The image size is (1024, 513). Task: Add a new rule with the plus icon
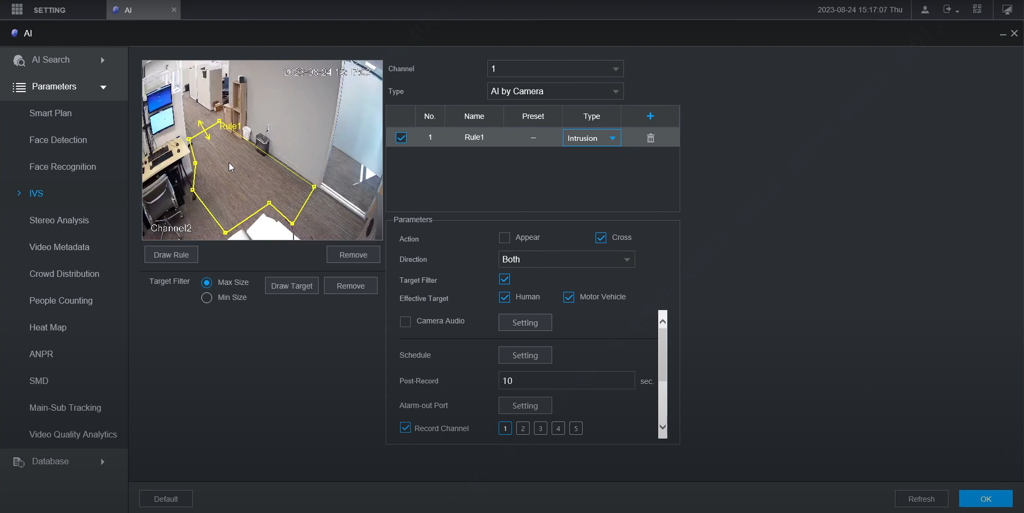[650, 116]
